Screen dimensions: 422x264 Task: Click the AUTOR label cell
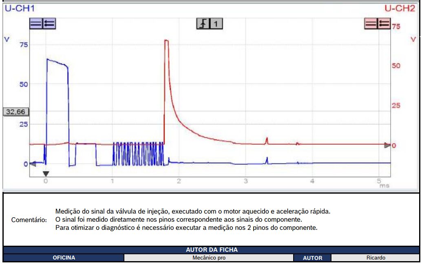click(312, 258)
